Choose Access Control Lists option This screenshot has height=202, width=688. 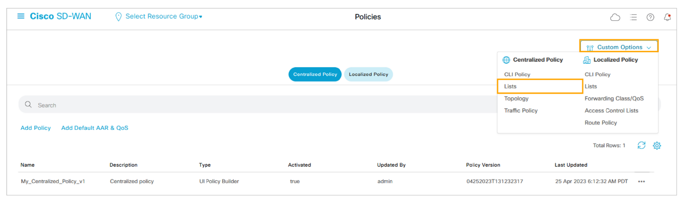(611, 110)
